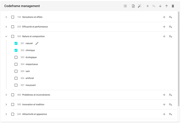
Task: Edit the 'naturel' code with pencil icon
Action: [37, 43]
